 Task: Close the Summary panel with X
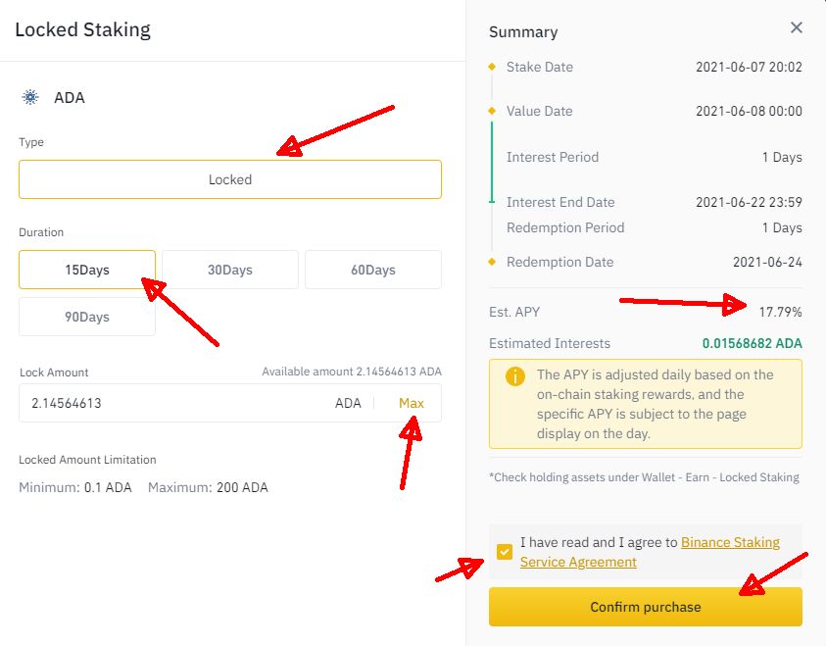tap(796, 27)
